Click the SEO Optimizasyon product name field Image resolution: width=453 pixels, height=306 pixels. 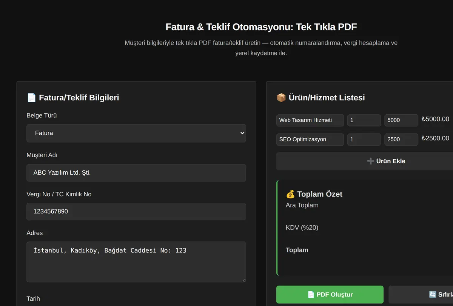[x=310, y=139]
